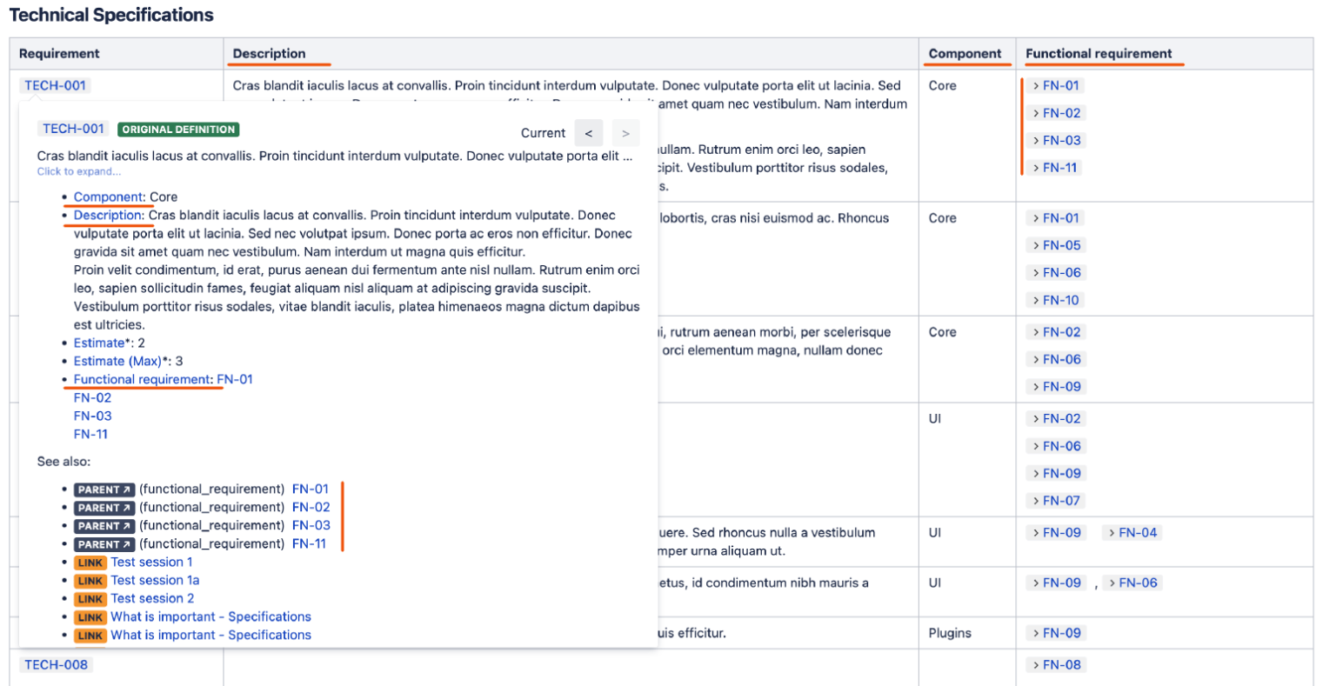Expand FN-08 in the TECH-008 row
Image resolution: width=1336 pixels, height=686 pixels.
tap(1055, 664)
